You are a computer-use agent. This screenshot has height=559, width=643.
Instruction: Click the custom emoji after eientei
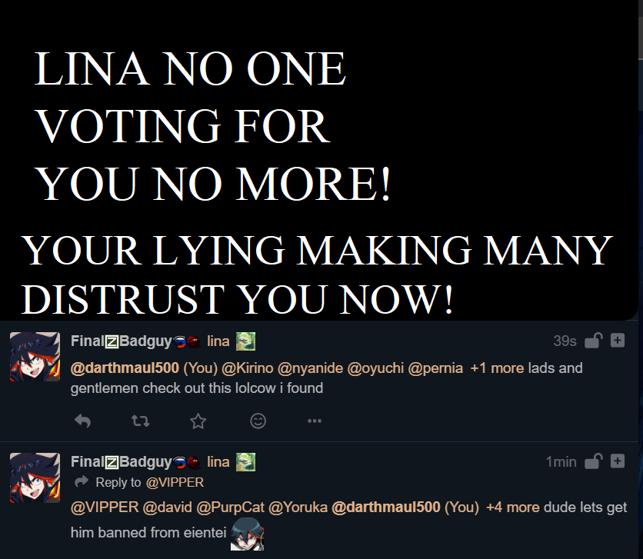[x=247, y=534]
